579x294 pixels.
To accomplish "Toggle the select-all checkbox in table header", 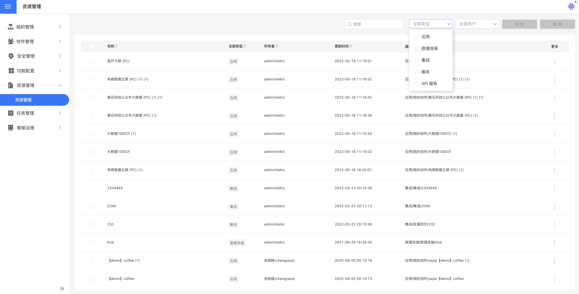I will (92, 47).
